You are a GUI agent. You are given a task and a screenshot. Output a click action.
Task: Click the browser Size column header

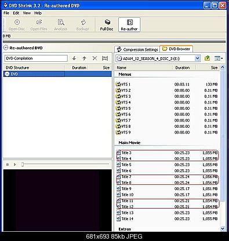pos(208,68)
